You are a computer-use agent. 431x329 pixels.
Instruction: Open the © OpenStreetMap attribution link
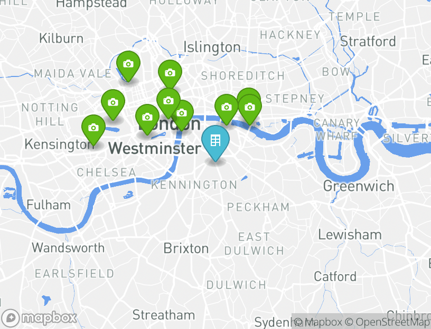pos(387,322)
